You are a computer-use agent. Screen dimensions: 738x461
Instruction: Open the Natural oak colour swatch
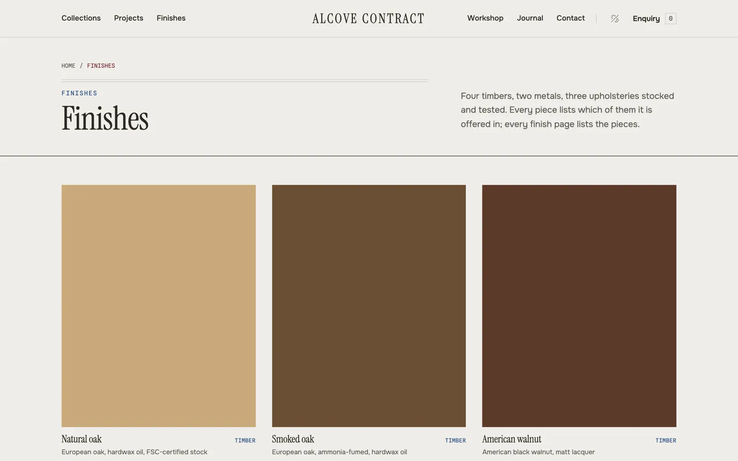click(159, 306)
